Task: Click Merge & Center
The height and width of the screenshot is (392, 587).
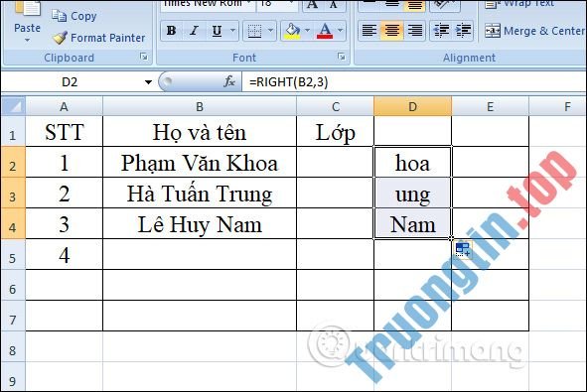Action: tap(534, 31)
